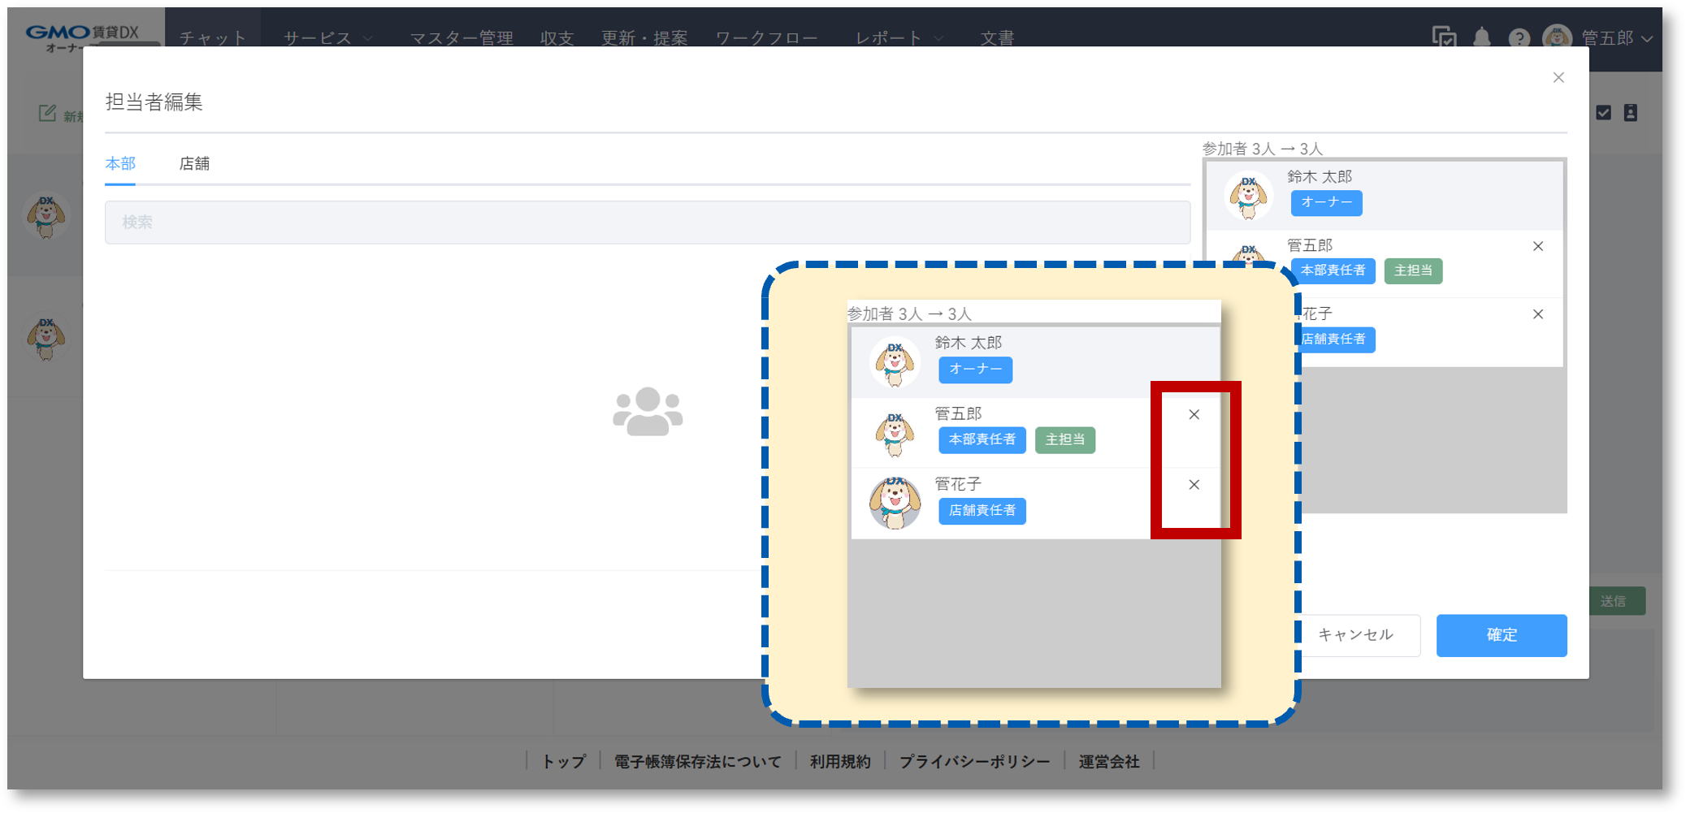Screen dimensions: 1686x813
Task: Close the 担当者編集 dialog with X
Action: pyautogui.click(x=1558, y=78)
